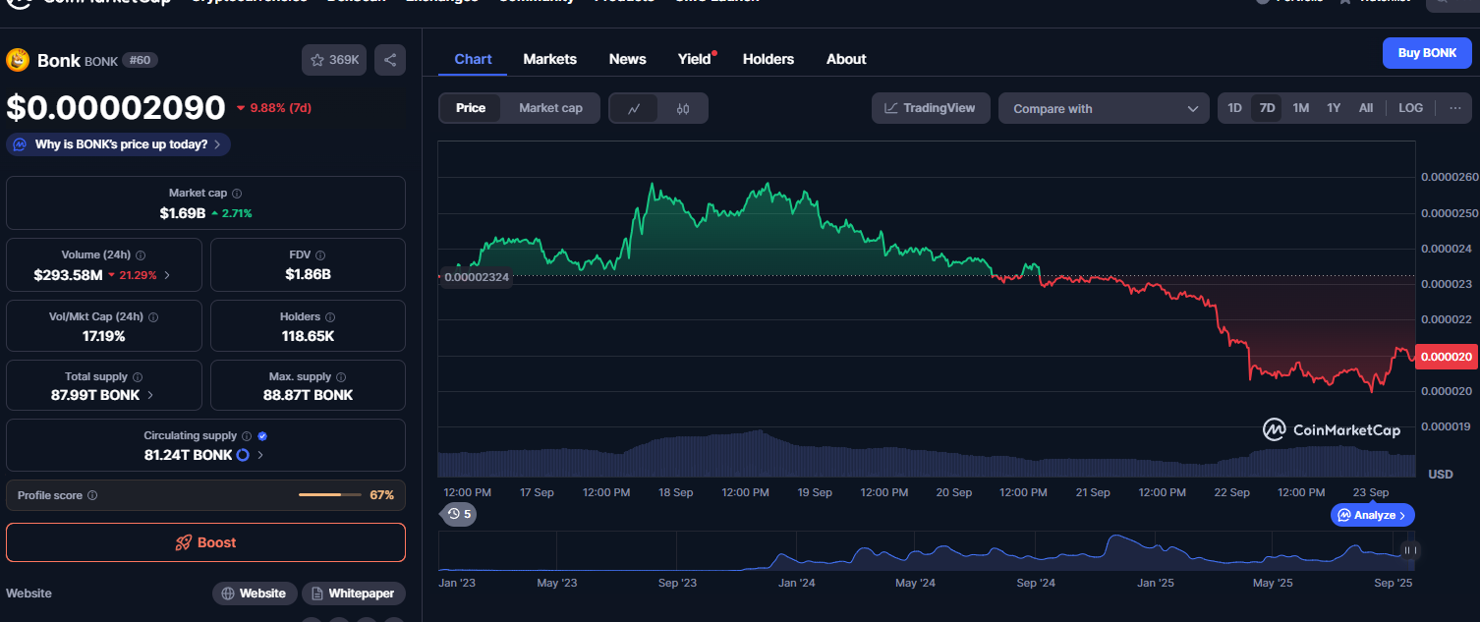Open Max. supply info icon
The image size is (1480, 622).
tap(341, 377)
